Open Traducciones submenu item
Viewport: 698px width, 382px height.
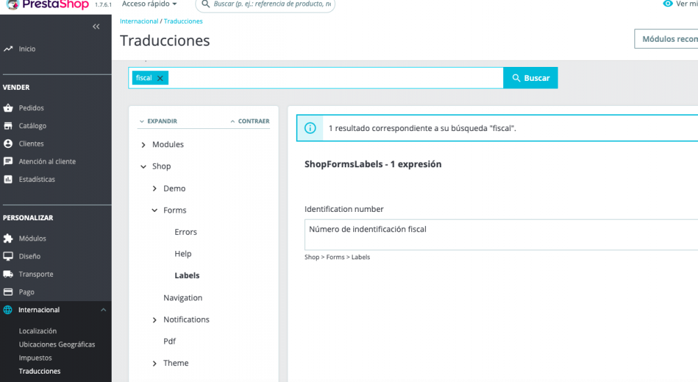click(x=40, y=372)
